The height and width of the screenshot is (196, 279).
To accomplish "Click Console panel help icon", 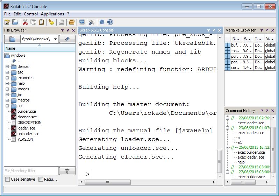I will click(x=208, y=30).
